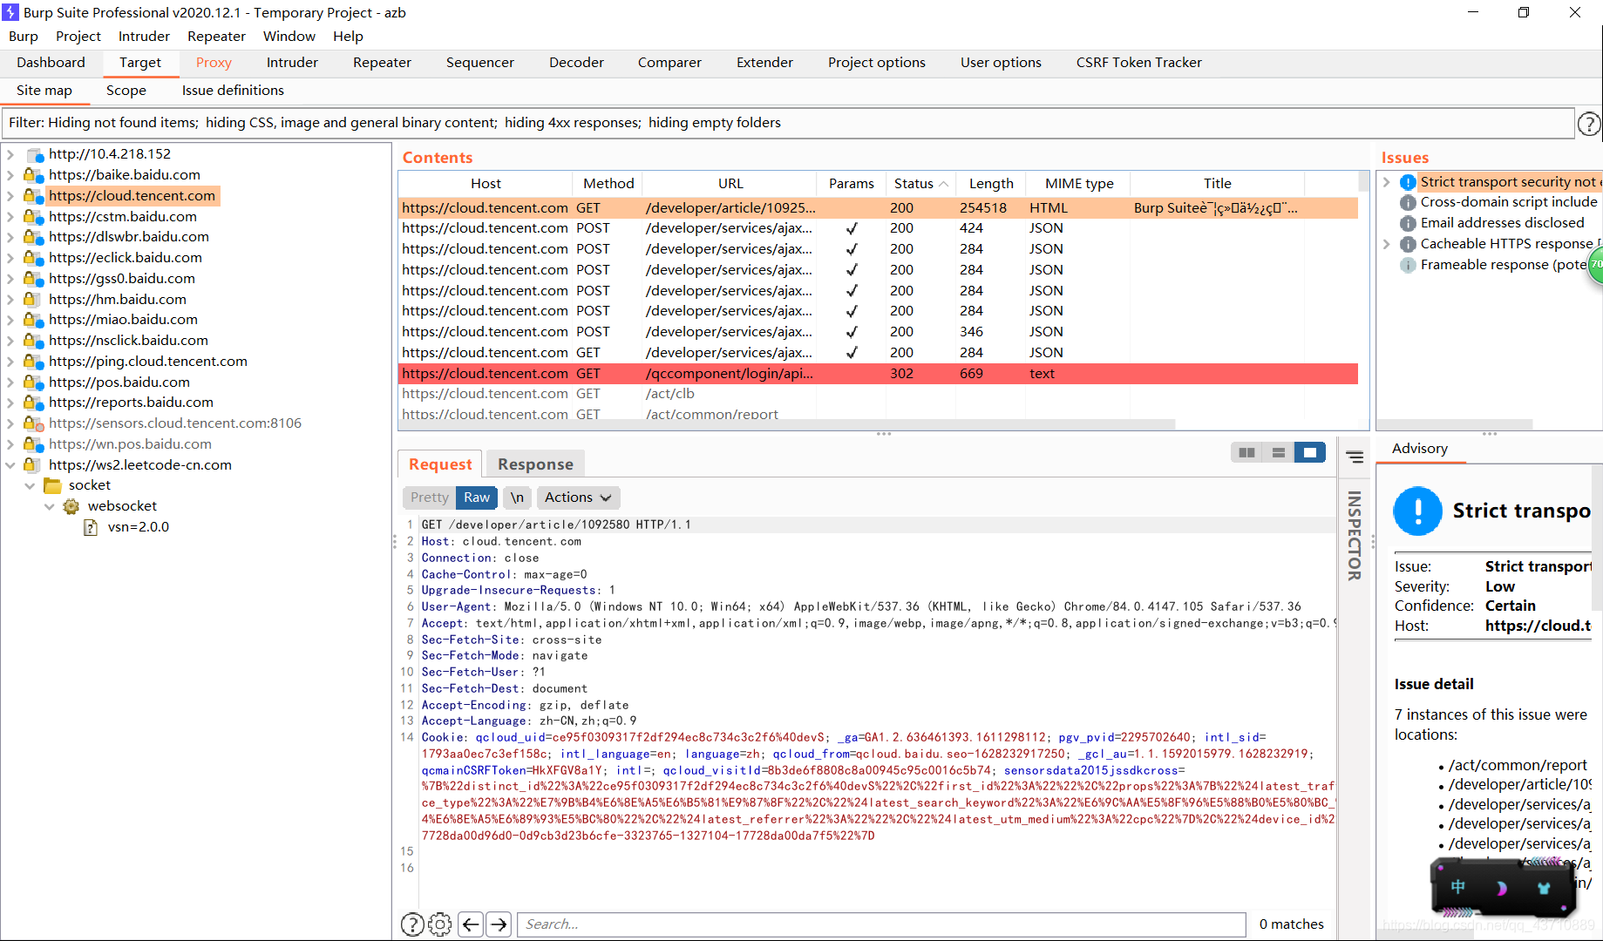Expand the https://cloud.tencent.com tree node
Screen dimensions: 1603x941
pyautogui.click(x=10, y=196)
